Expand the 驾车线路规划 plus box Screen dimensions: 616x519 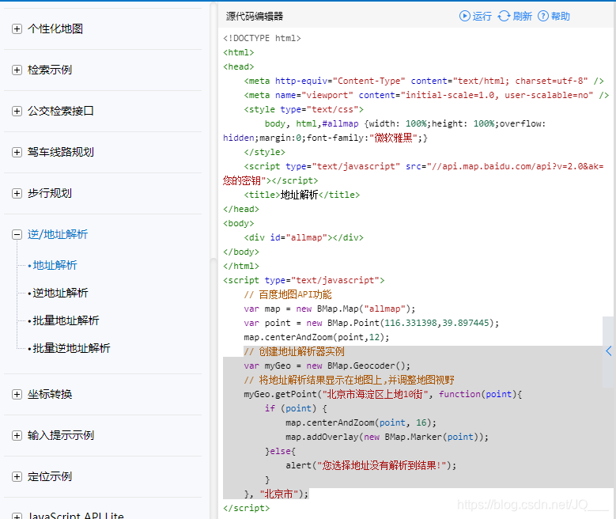coord(17,152)
